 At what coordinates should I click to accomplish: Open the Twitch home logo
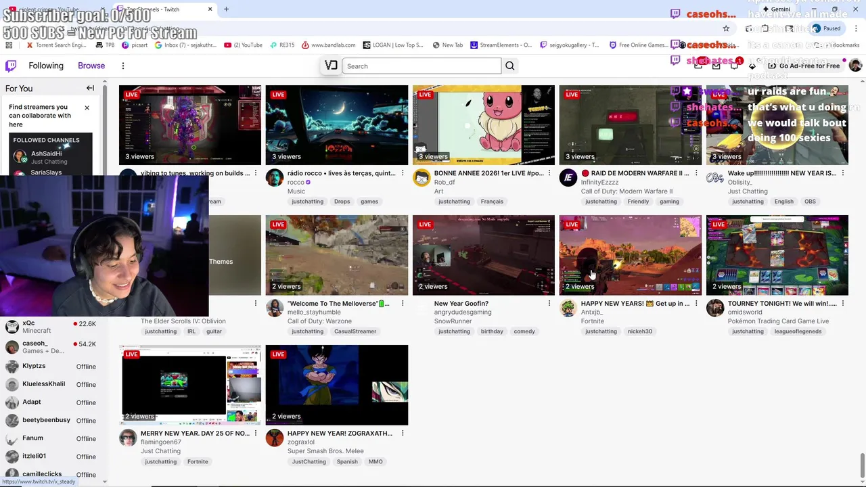(x=11, y=66)
